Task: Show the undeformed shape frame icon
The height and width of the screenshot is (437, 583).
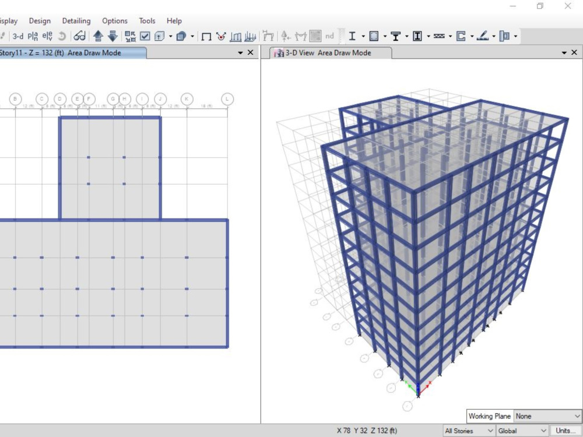Action: (206, 36)
